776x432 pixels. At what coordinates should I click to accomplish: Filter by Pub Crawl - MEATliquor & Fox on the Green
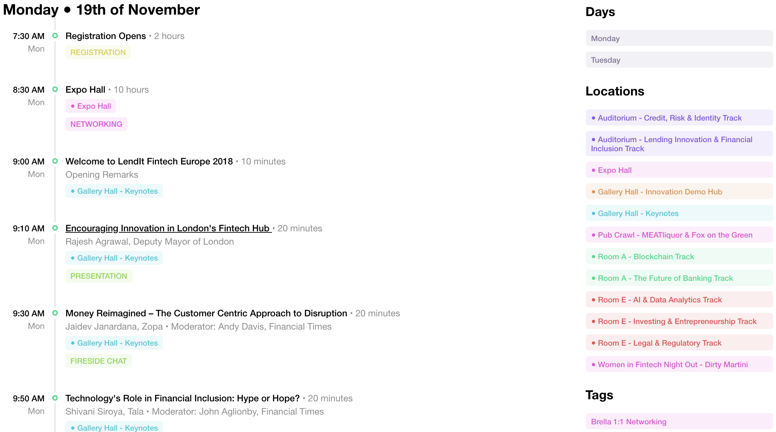pos(679,235)
